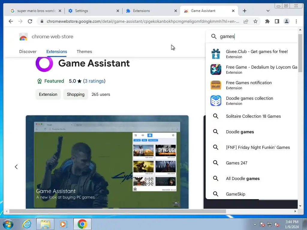Select the Doodle games search suggestion
The image size is (307, 230).
pos(252,132)
